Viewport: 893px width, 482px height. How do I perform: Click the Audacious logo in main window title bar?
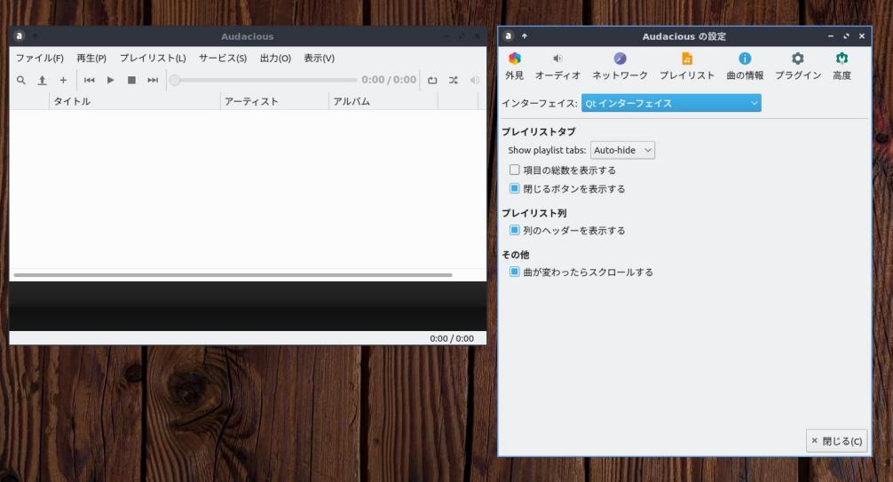[x=20, y=36]
